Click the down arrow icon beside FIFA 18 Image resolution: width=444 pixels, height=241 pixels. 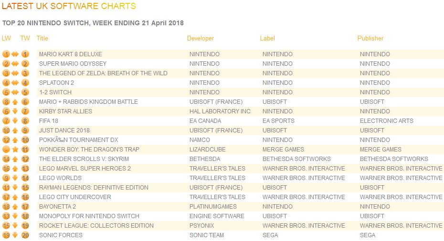(x=15, y=121)
